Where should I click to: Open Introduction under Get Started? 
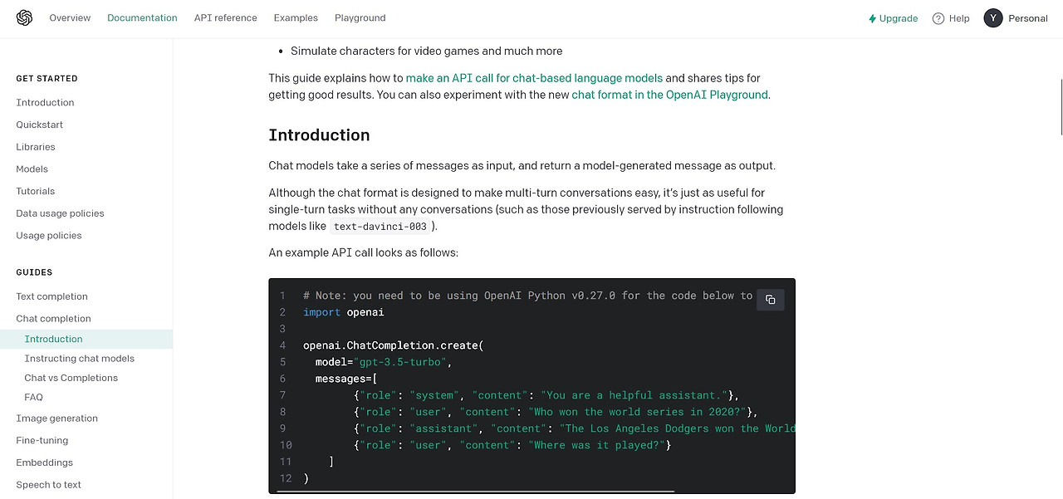pyautogui.click(x=45, y=103)
